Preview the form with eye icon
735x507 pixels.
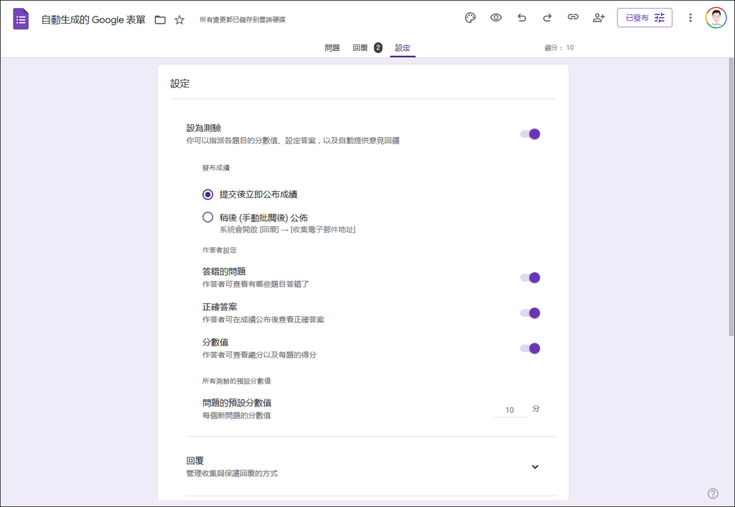(496, 18)
